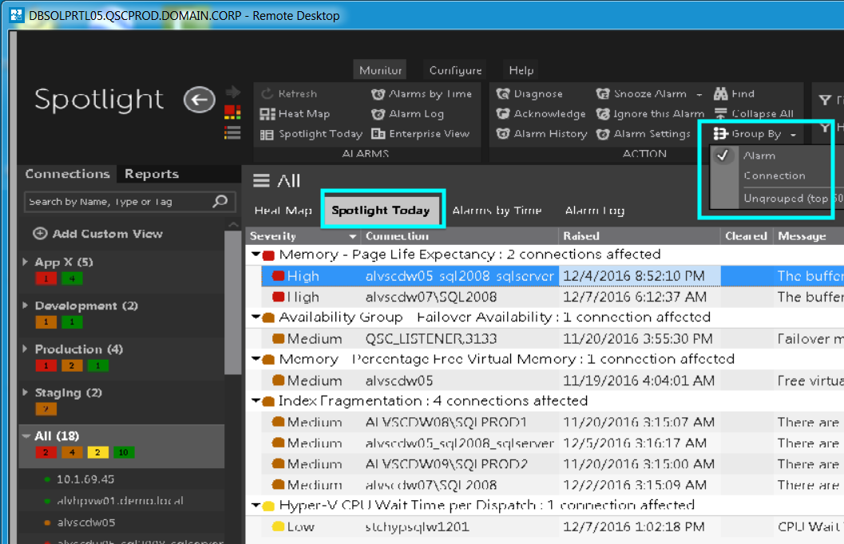Click the Connections panel vertical scrollbar

(232, 301)
